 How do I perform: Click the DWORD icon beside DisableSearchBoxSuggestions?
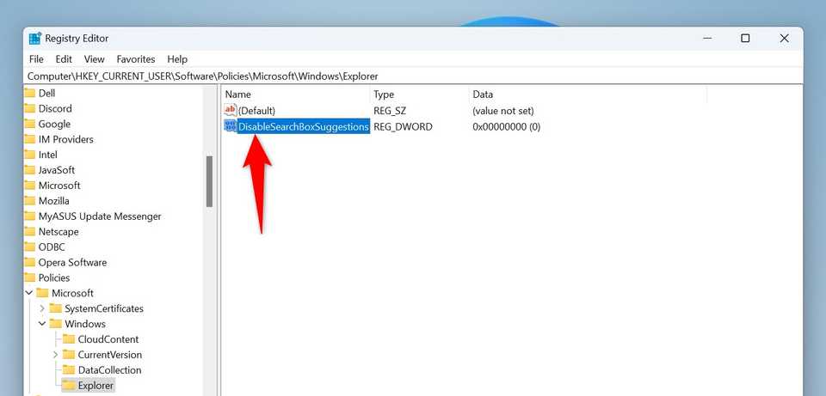tap(230, 126)
